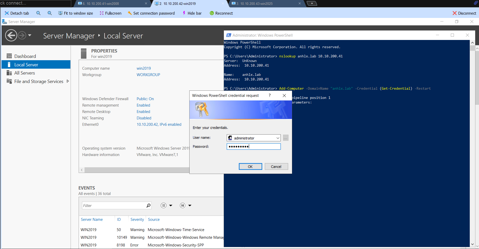Click Remote management Enabled link
Screen dimensions: 479x249
coord(143,105)
